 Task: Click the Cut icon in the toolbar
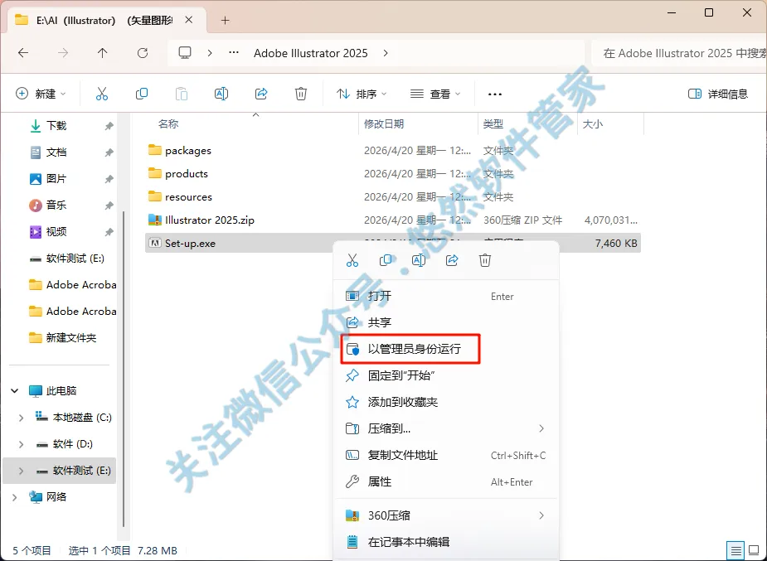click(x=102, y=94)
